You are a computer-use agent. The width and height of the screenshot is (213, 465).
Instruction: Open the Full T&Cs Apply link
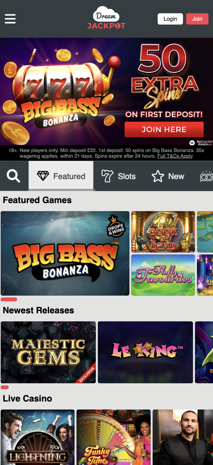click(175, 156)
